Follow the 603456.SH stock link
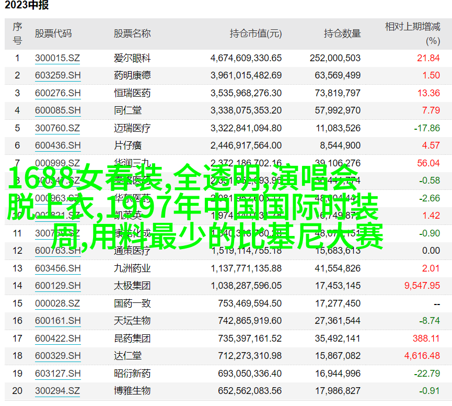This screenshot has height=406, width=452. tap(57, 268)
